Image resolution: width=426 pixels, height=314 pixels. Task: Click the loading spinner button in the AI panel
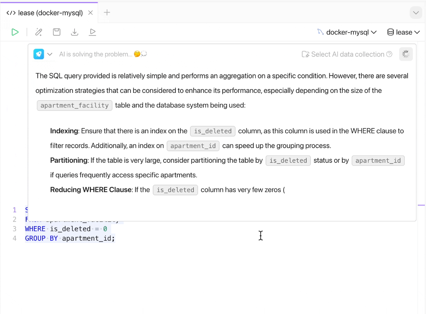point(406,54)
